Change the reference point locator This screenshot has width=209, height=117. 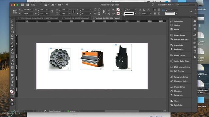pyautogui.click(x=15, y=12)
